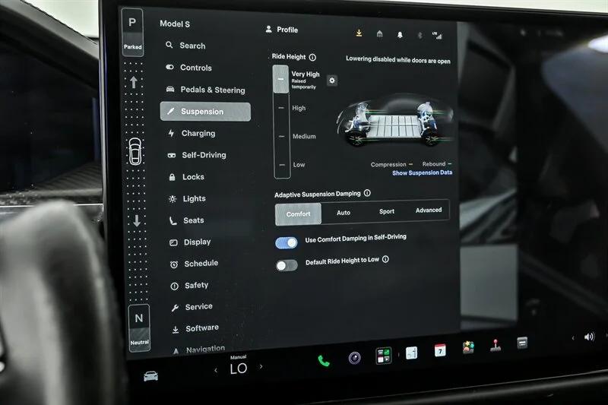Open the Charging settings
This screenshot has width=608, height=405.
click(x=192, y=133)
